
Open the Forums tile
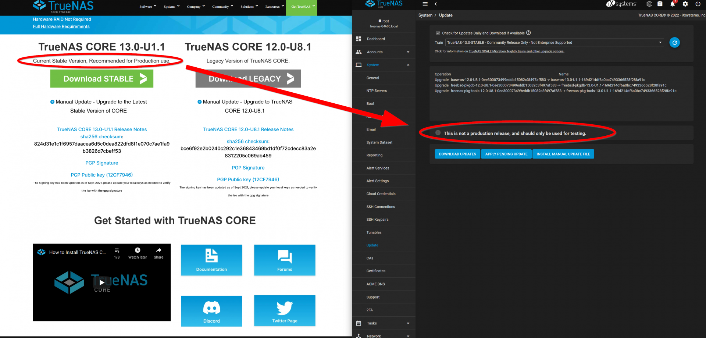coord(285,260)
